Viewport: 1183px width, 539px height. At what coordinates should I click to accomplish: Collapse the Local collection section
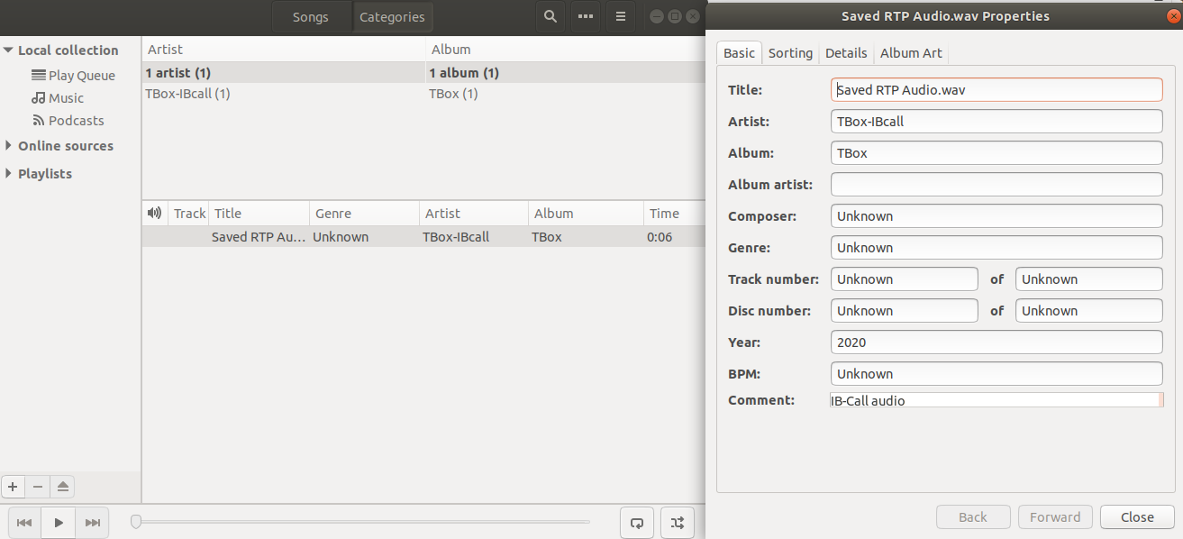9,50
